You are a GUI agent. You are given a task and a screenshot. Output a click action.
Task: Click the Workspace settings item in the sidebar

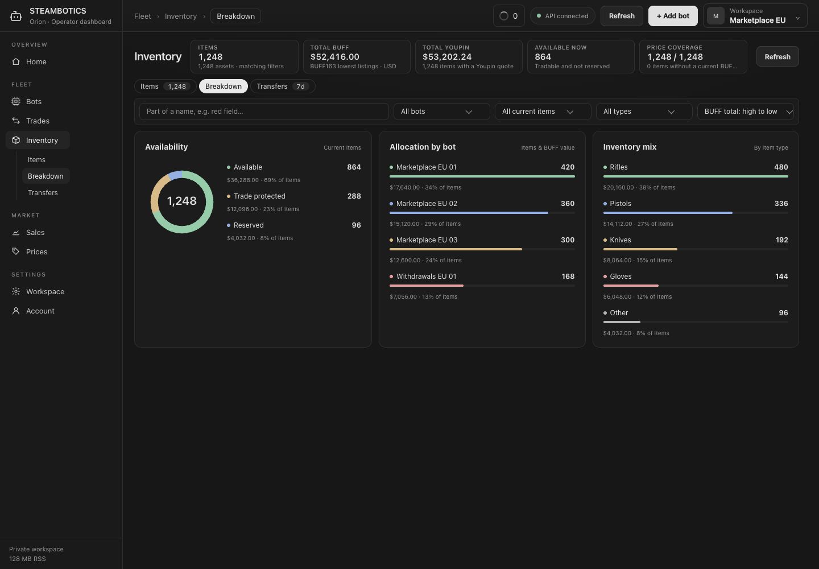point(38,291)
